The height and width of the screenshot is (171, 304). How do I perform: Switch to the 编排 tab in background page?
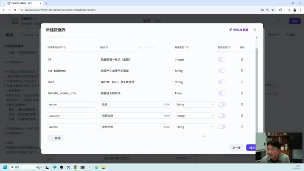[146, 21]
